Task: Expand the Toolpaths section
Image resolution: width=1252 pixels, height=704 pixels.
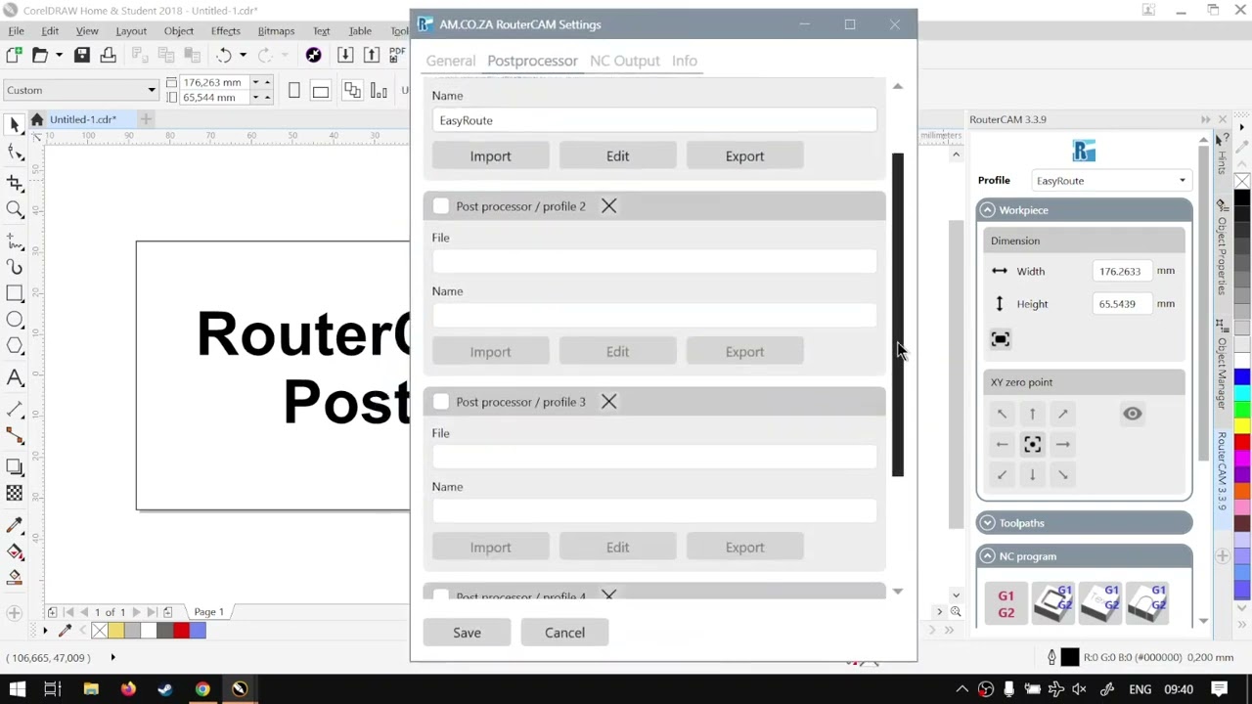Action: tap(987, 523)
